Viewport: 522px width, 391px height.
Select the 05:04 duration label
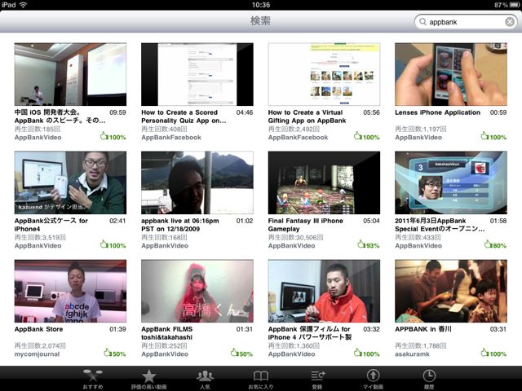(372, 221)
